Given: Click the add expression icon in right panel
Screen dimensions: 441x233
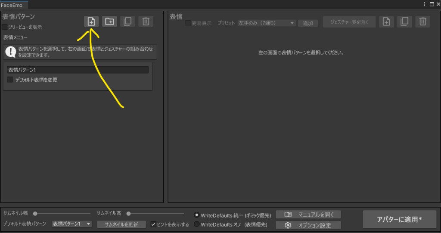Looking at the screenshot, I should coord(386,22).
